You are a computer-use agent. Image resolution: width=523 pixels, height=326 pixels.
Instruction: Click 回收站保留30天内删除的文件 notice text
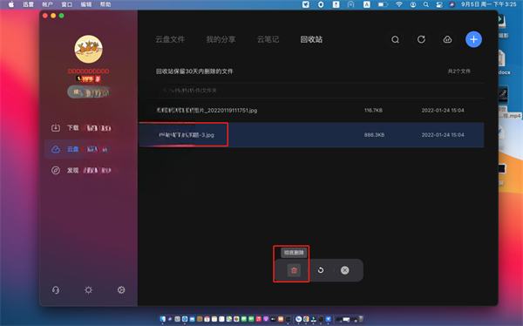click(x=194, y=71)
